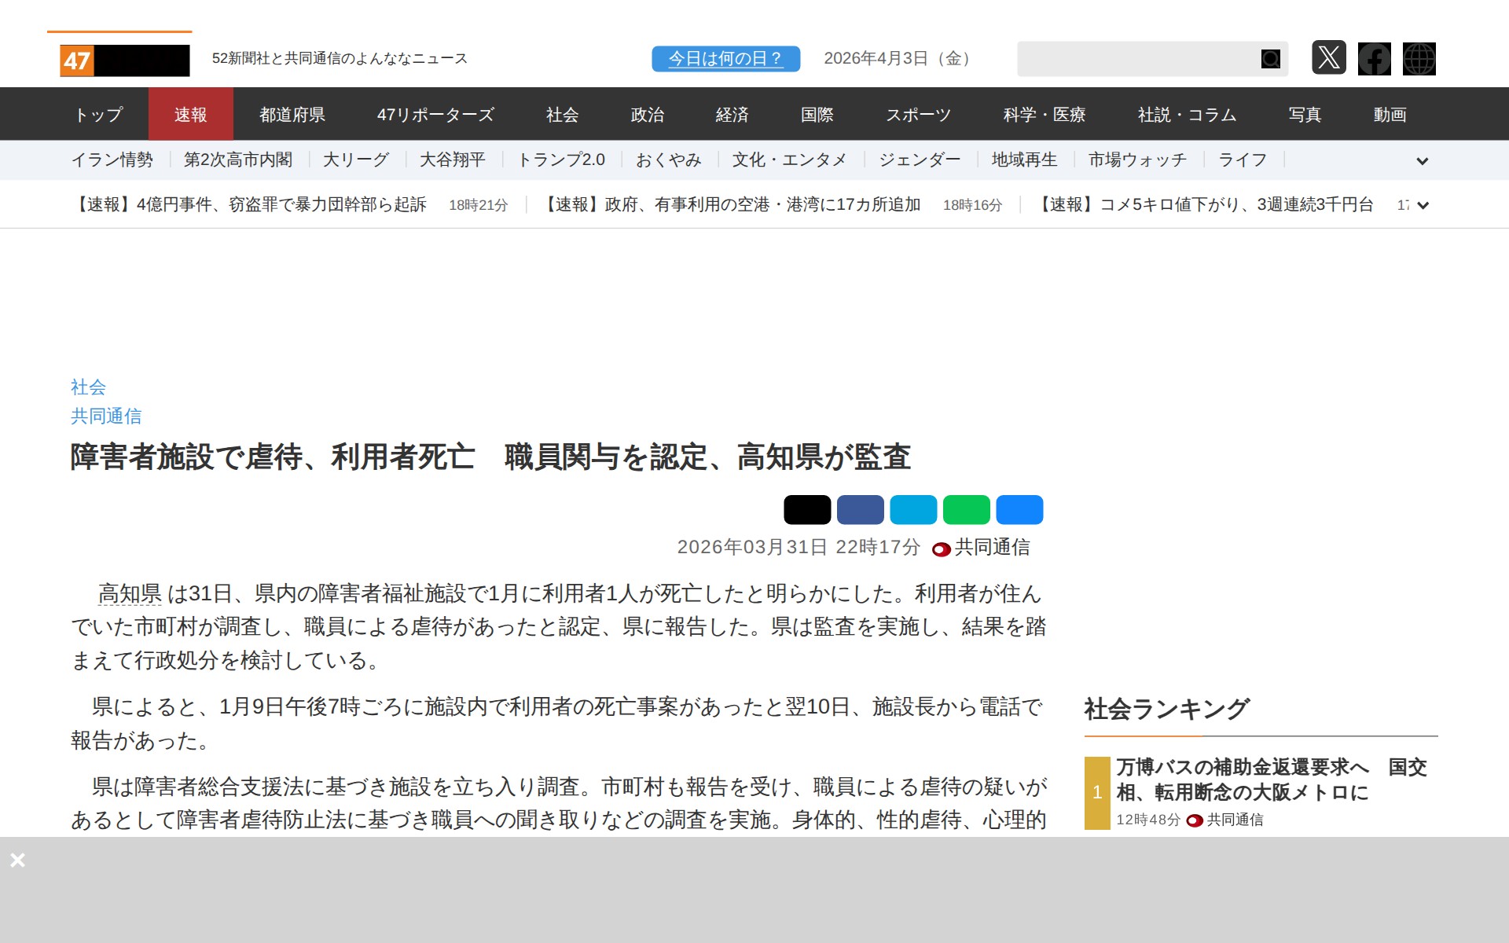Image resolution: width=1509 pixels, height=943 pixels.
Task: Click the 47 site logo
Action: (124, 61)
